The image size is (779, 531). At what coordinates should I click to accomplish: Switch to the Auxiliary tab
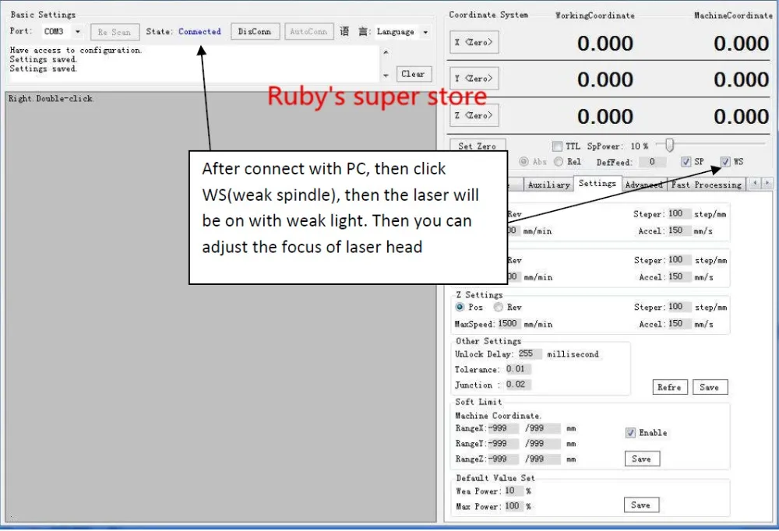tap(548, 185)
